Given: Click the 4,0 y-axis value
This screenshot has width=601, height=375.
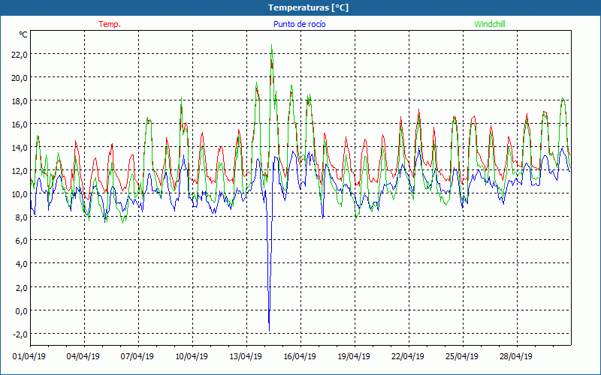Looking at the screenshot, I should [22, 264].
